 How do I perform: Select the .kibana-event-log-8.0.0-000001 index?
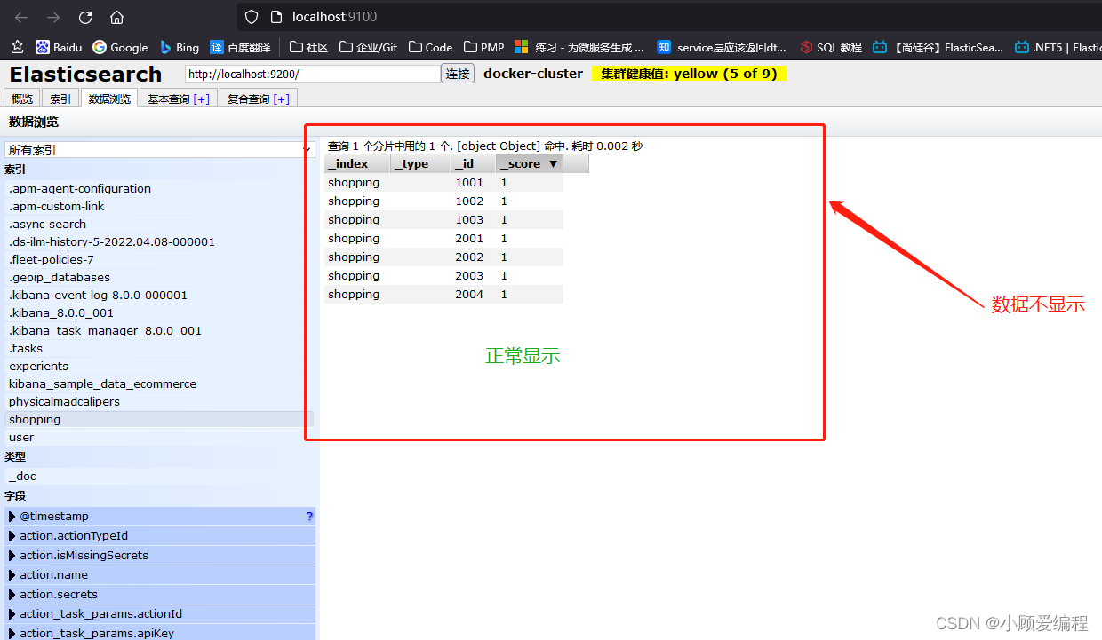[160, 295]
